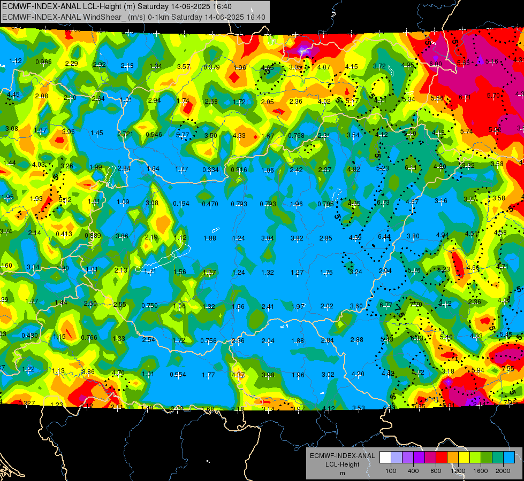The image size is (524, 481).
Task: Click the wind shear value 0.194
Action: tap(181, 204)
